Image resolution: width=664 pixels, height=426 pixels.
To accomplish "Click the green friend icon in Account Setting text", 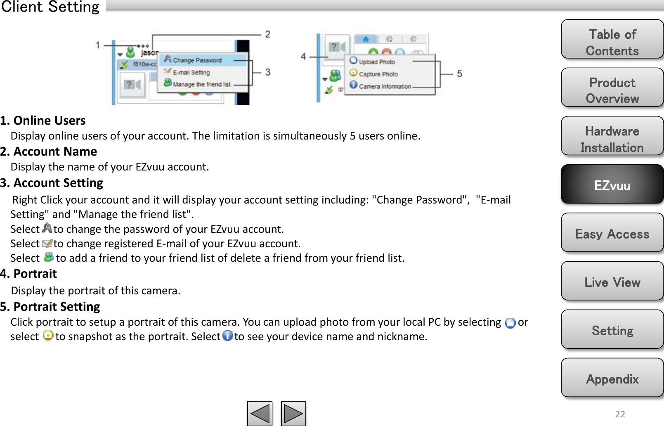I will click(49, 257).
